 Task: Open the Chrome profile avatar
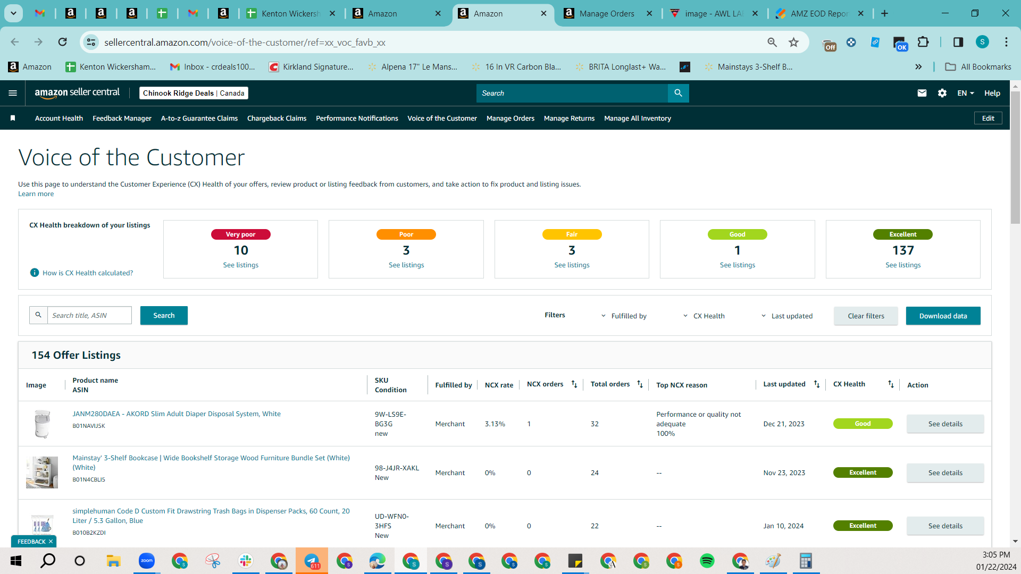pos(982,42)
